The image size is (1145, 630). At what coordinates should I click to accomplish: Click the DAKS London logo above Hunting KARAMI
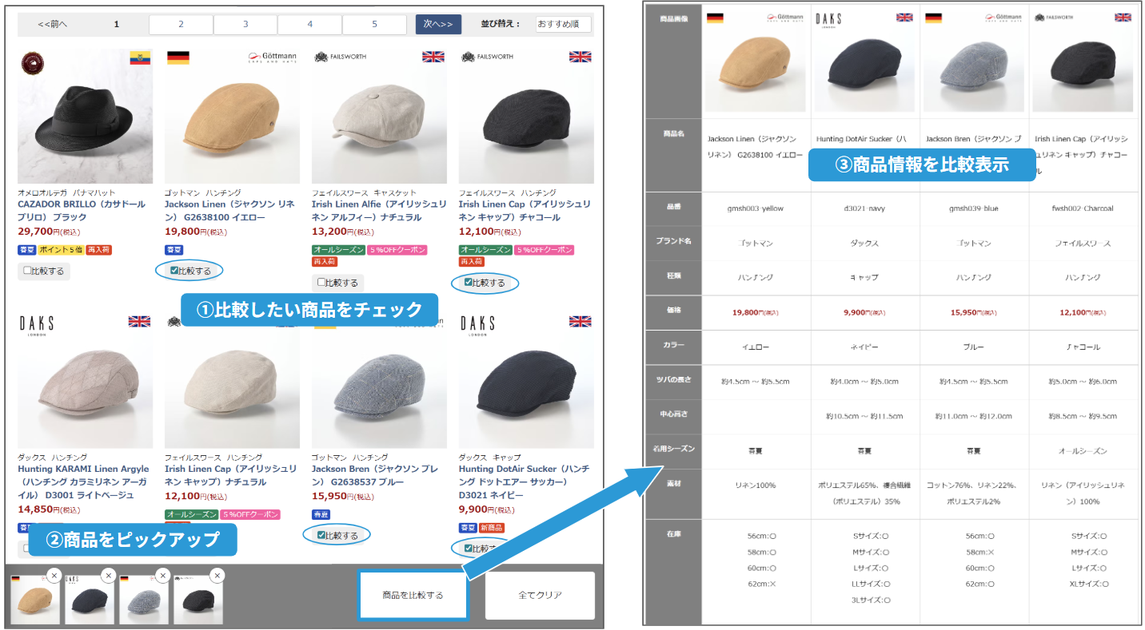37,323
